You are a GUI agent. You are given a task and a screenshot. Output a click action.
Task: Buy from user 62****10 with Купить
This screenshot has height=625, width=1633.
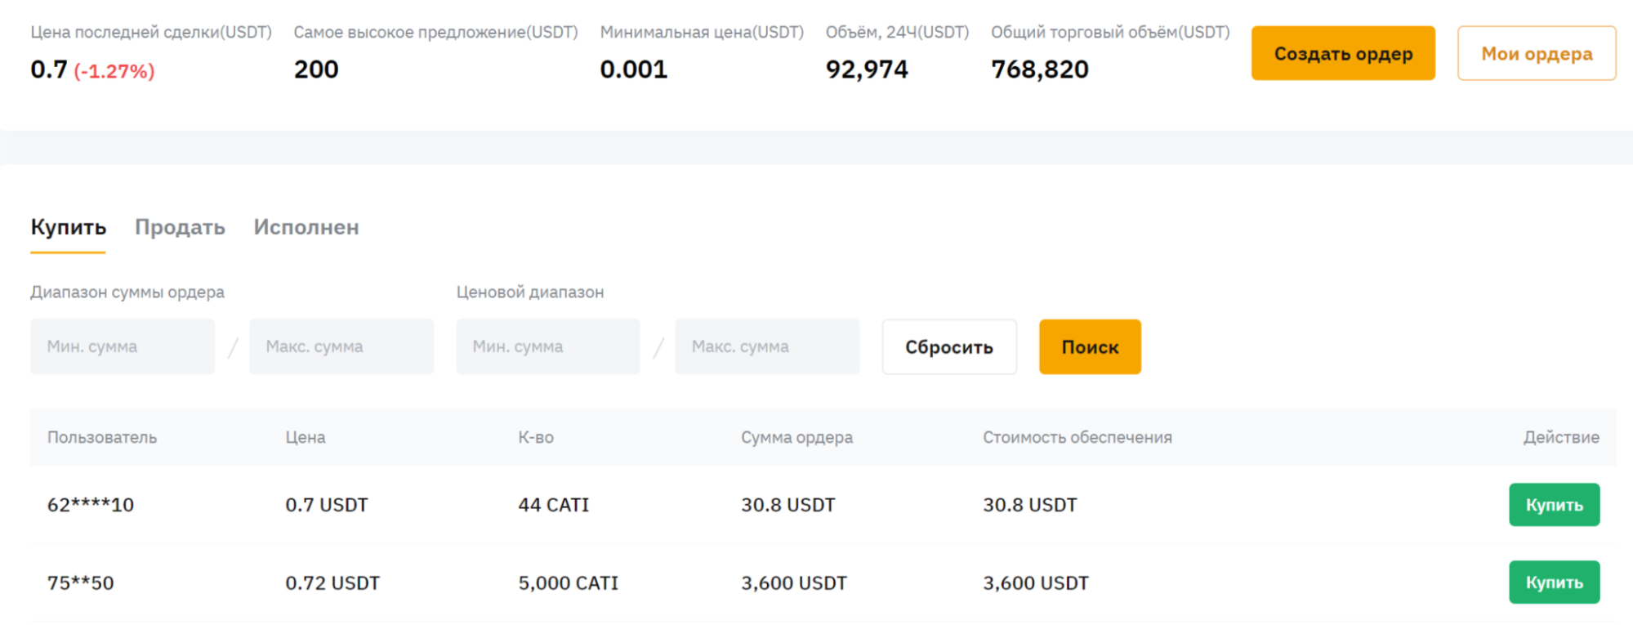pyautogui.click(x=1553, y=505)
